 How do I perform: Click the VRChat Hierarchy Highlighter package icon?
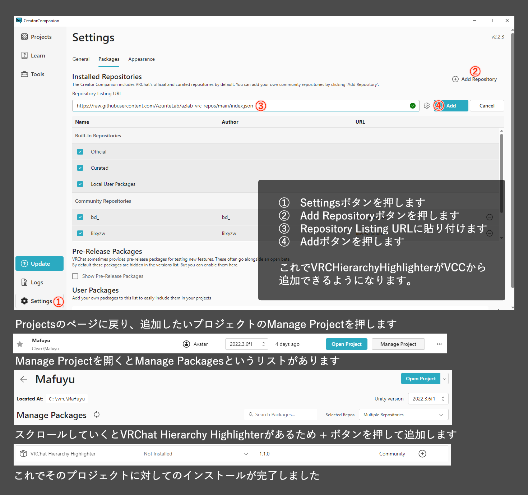23,454
